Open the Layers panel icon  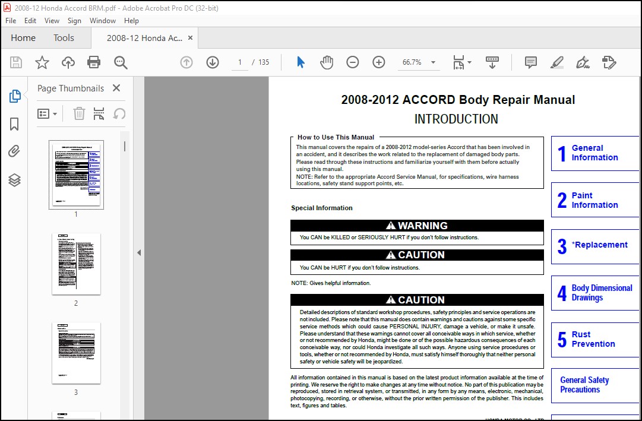(14, 180)
